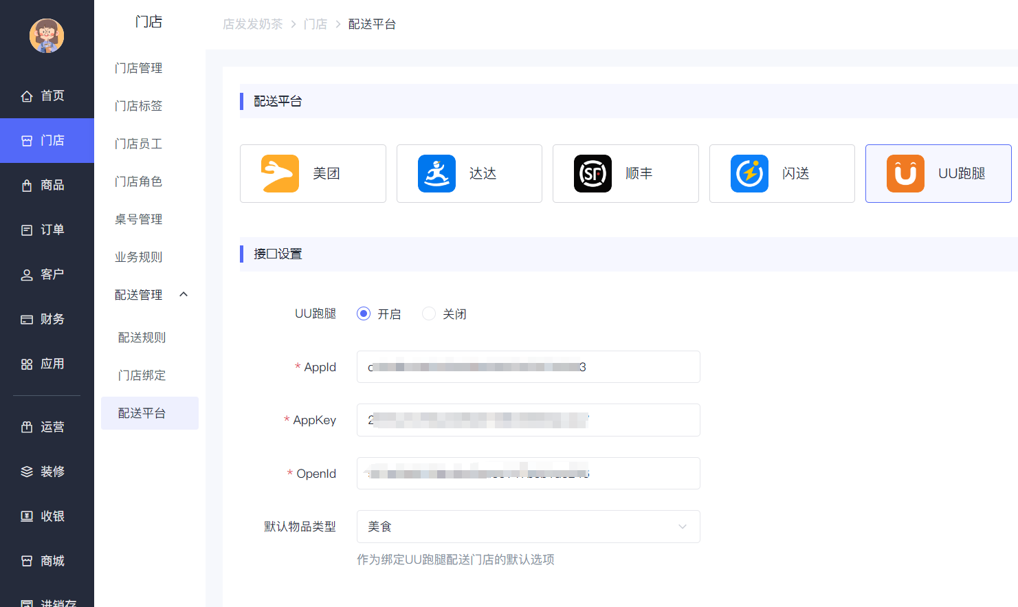Image resolution: width=1018 pixels, height=607 pixels.
Task: Click the 商城 shop icon
Action: [27, 561]
